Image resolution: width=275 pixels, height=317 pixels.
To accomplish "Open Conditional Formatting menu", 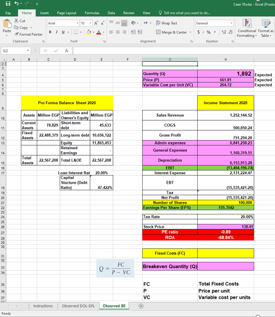I will click(247, 28).
